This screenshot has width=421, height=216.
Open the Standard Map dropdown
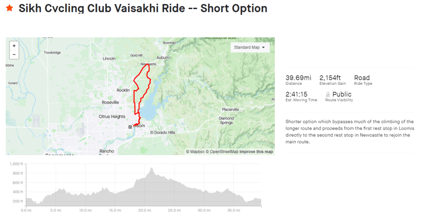point(250,47)
